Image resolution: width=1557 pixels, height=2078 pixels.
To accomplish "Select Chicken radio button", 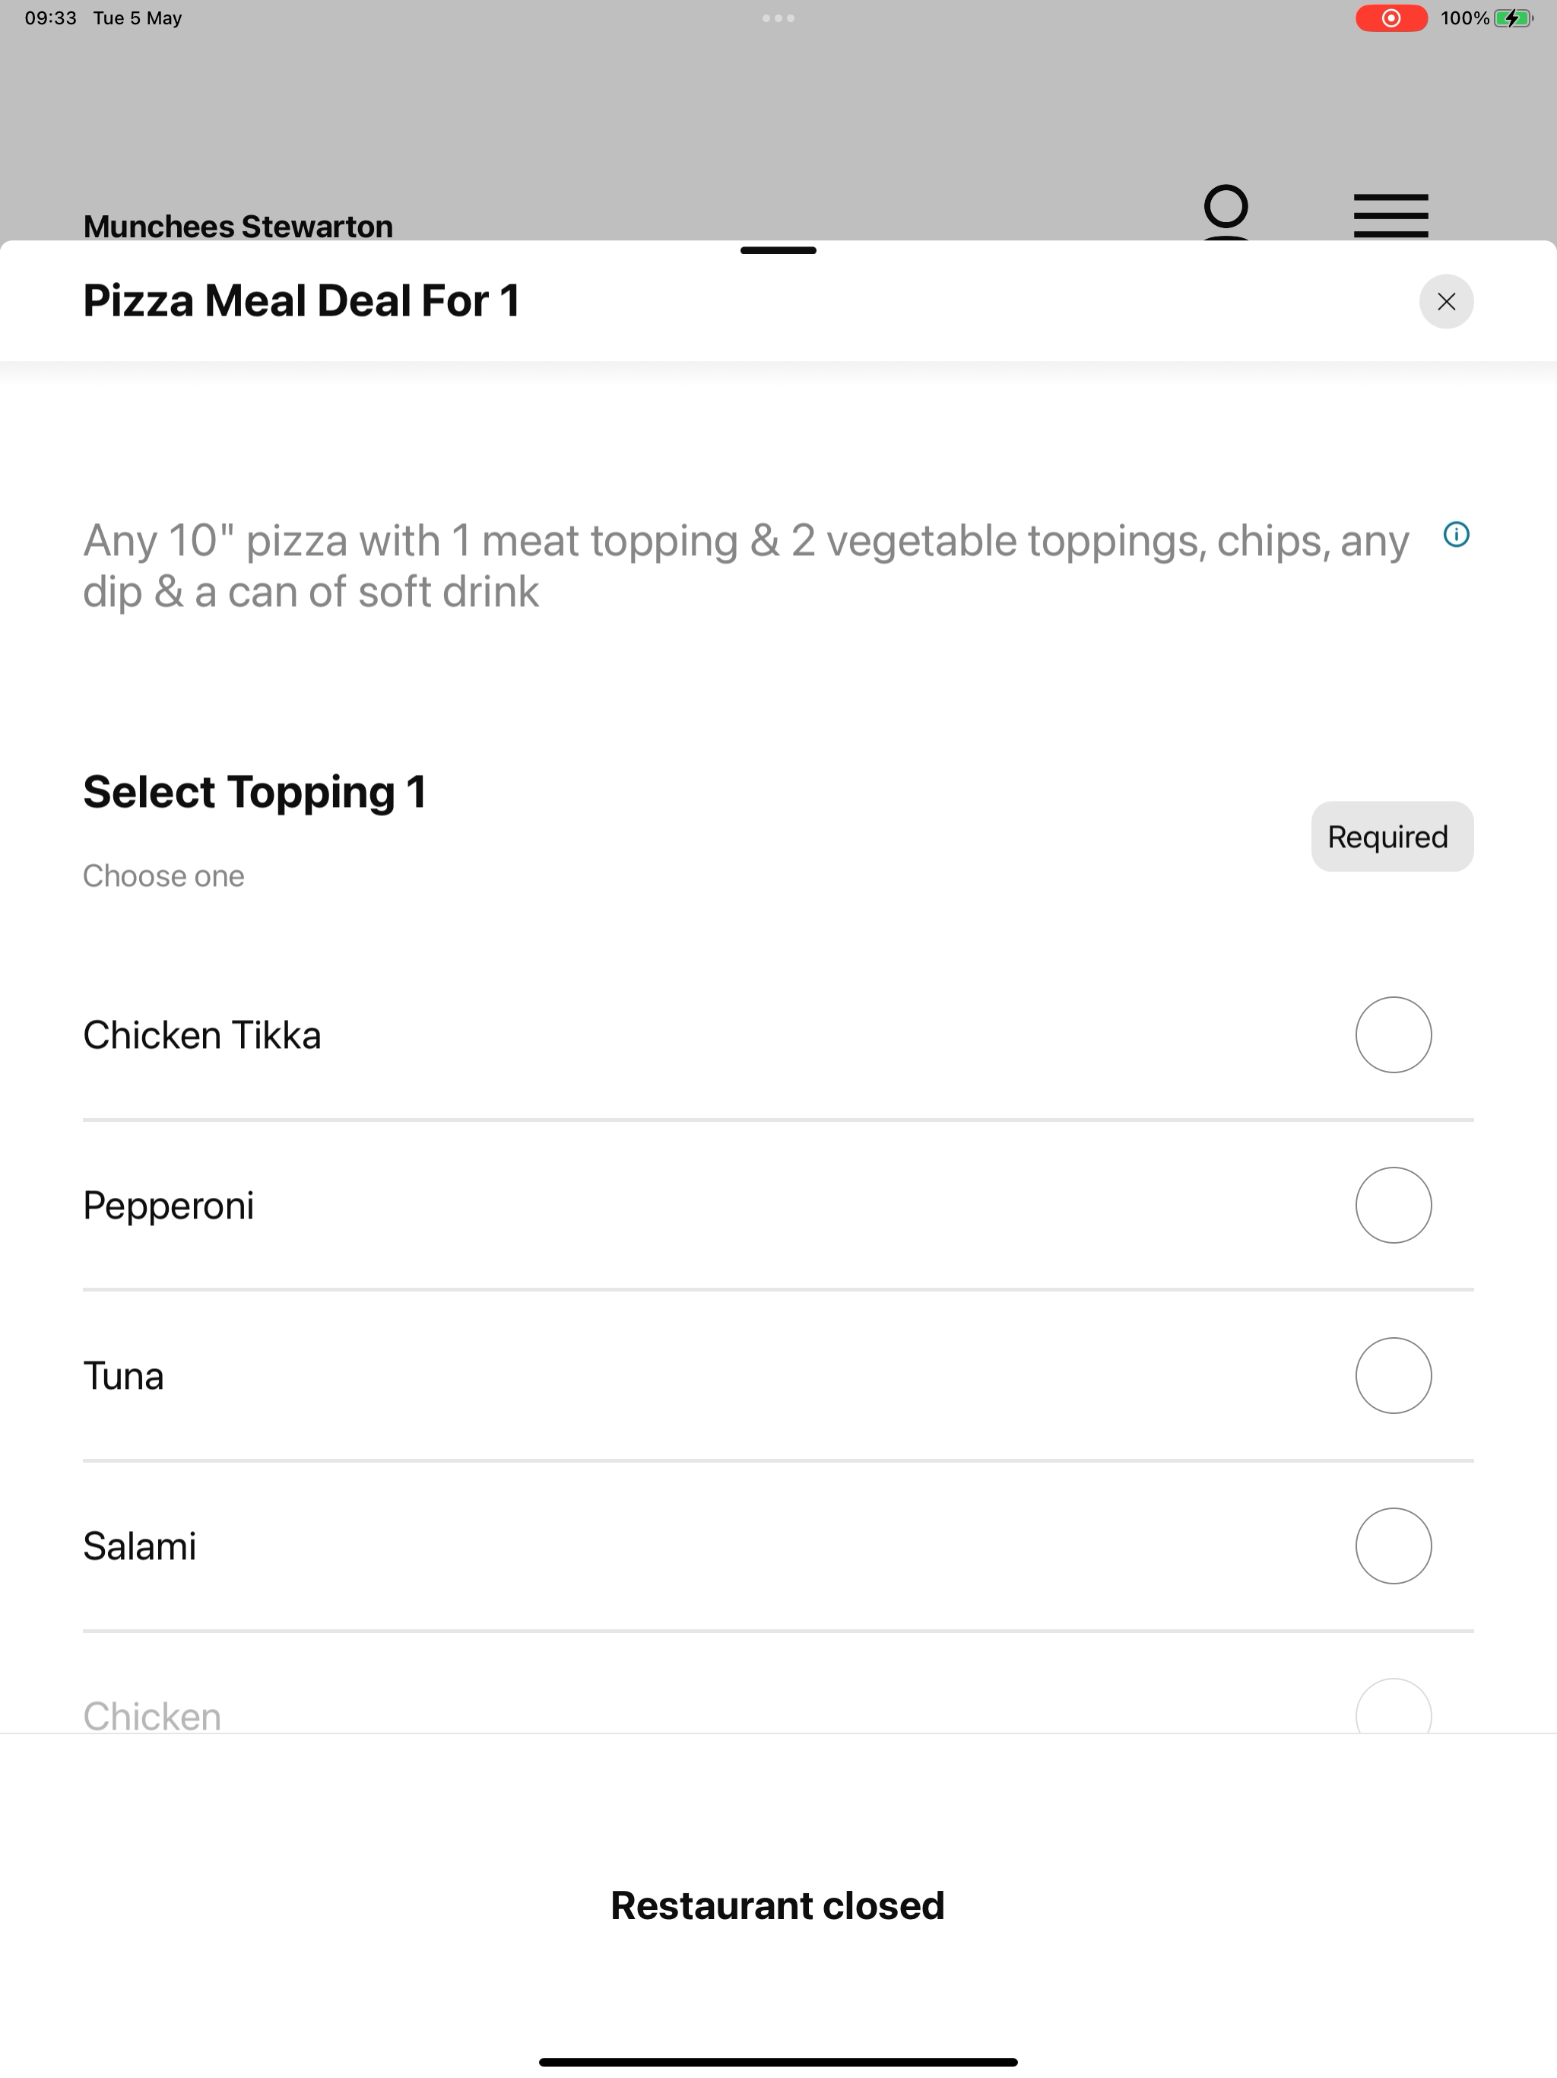I will click(x=1393, y=1707).
